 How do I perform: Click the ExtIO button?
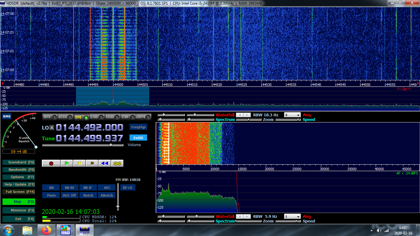pyautogui.click(x=138, y=138)
